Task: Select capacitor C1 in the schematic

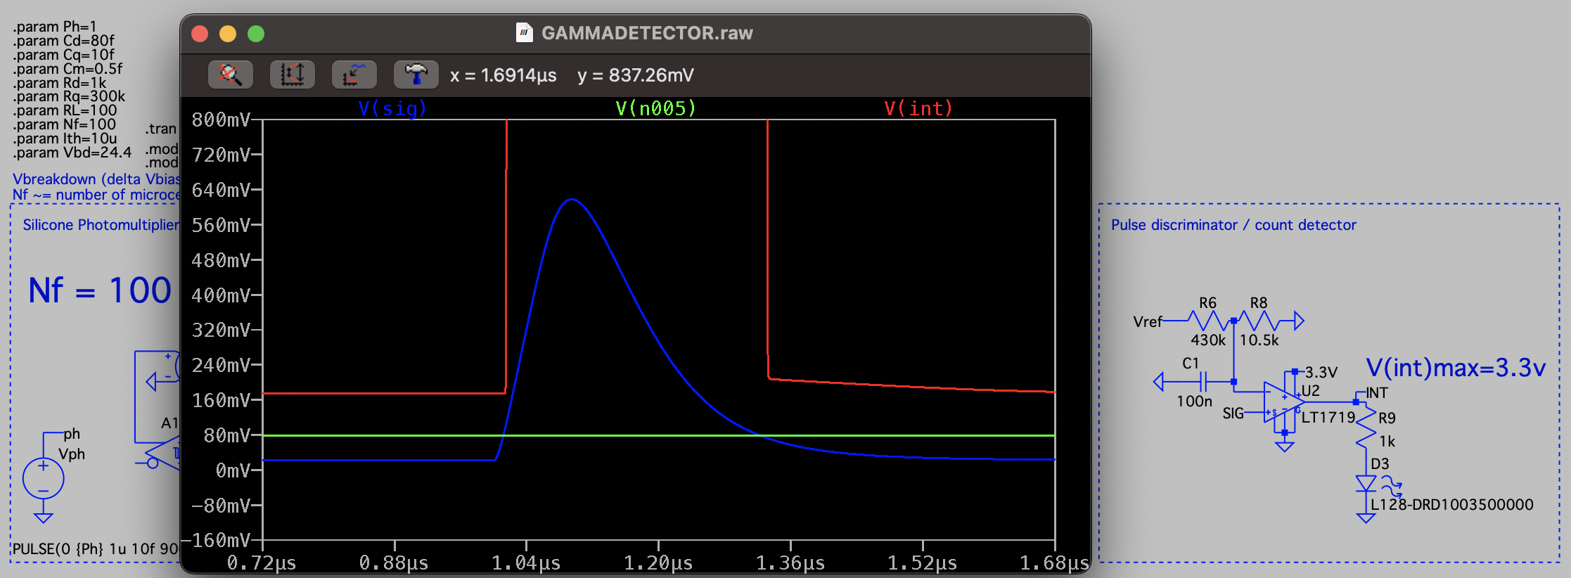Action: 1203,382
